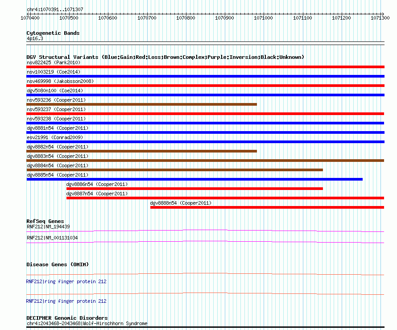397x330 pixels.
Task: Select the dgv8886n54 (Cooper2011) label
Action: tap(97, 184)
